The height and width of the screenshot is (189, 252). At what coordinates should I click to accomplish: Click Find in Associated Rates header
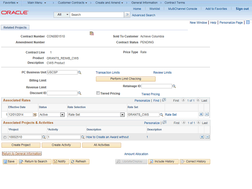156,101
